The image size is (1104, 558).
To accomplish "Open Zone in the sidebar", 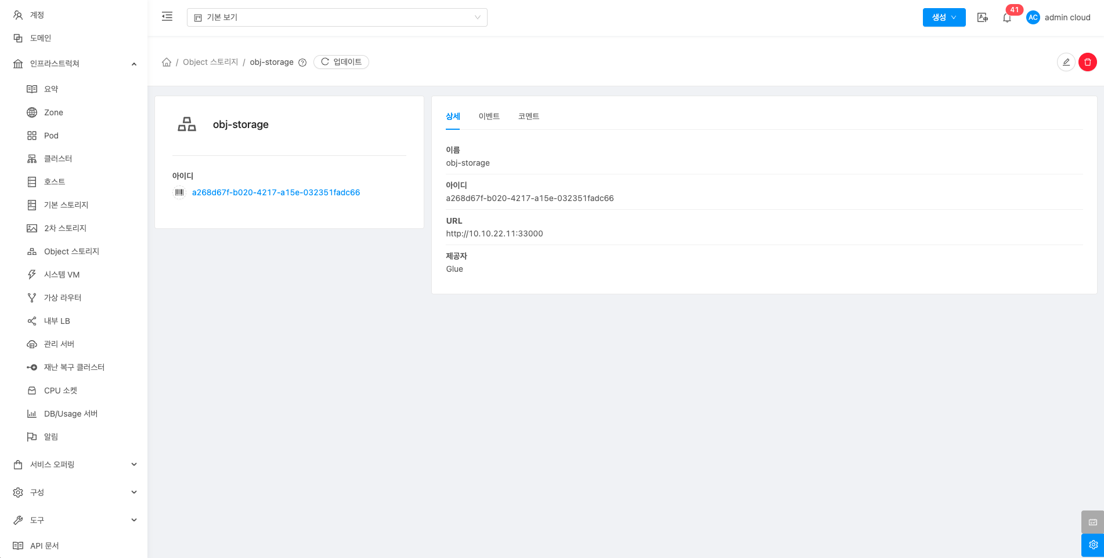I will coord(53,112).
